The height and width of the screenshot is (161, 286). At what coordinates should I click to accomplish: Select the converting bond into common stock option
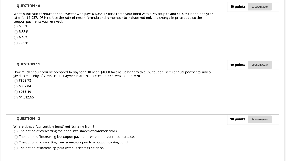[x=16, y=131]
